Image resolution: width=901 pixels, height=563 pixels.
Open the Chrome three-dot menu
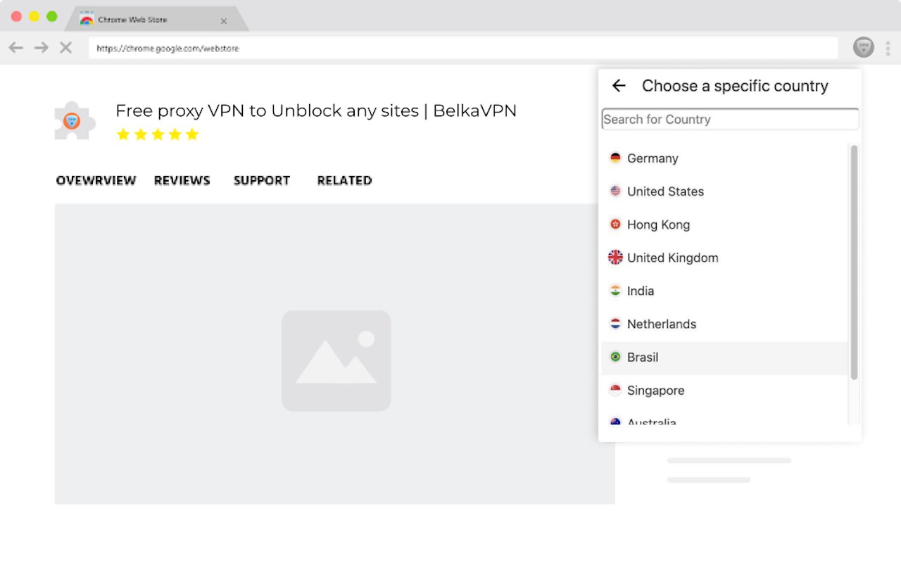[x=888, y=48]
